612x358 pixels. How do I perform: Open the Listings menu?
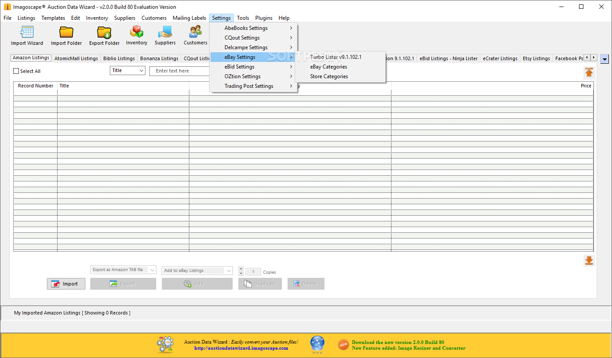(26, 18)
